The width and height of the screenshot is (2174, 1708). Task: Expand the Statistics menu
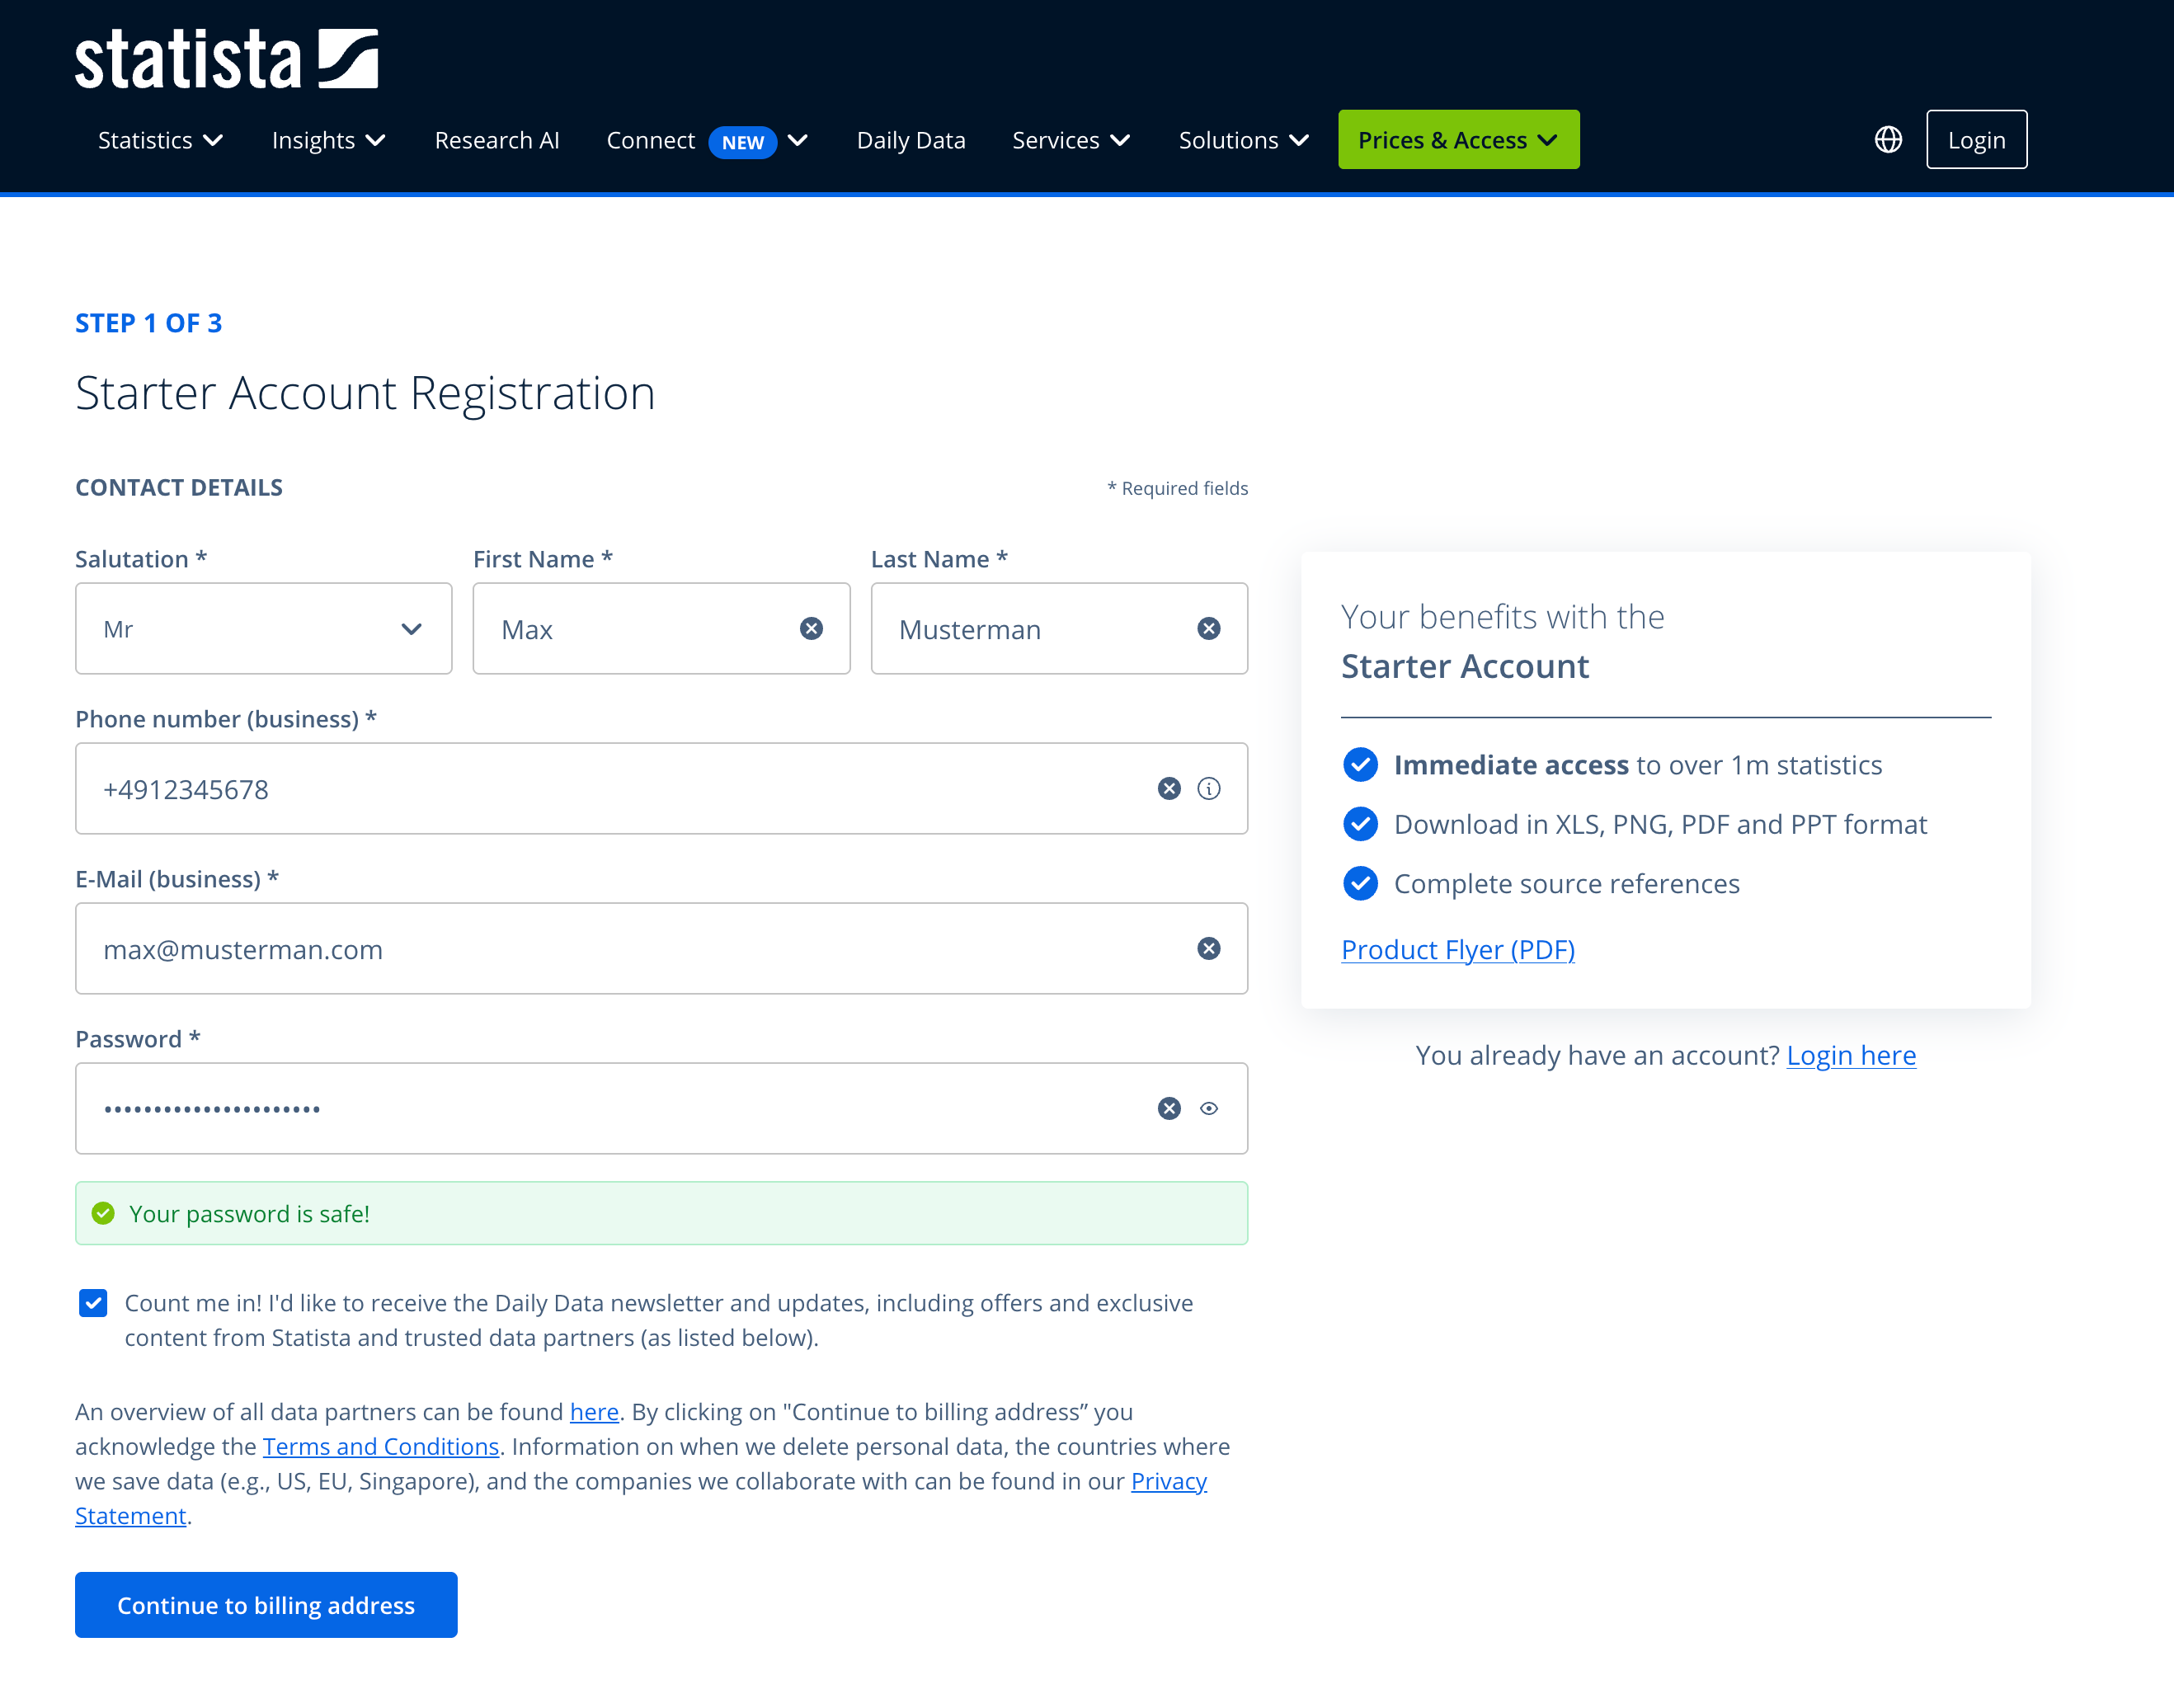(x=160, y=140)
